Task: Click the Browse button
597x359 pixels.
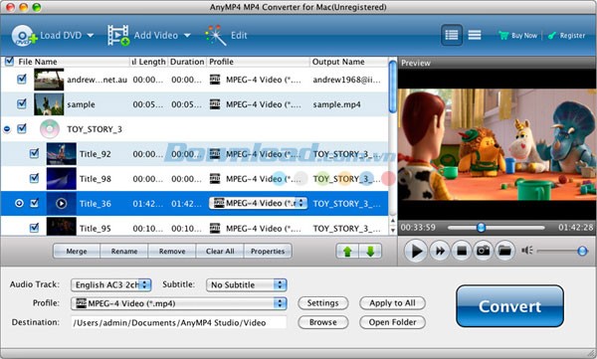Action: (x=322, y=322)
